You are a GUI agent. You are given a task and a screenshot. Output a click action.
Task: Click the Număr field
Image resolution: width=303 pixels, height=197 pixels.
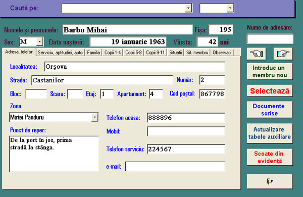[x=212, y=80]
